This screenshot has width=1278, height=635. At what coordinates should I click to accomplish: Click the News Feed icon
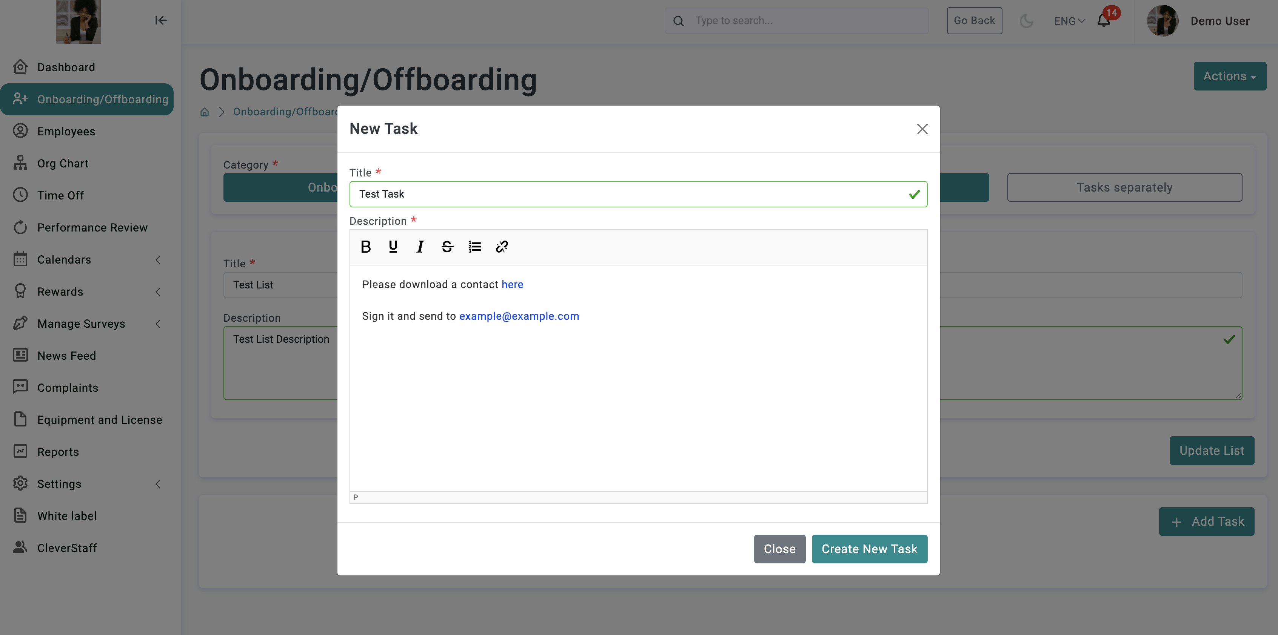[x=20, y=355]
